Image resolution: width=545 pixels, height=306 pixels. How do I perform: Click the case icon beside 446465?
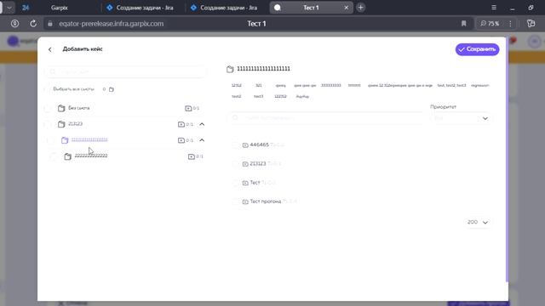(x=245, y=145)
